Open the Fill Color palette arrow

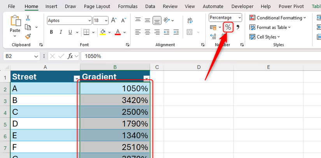[109, 32]
